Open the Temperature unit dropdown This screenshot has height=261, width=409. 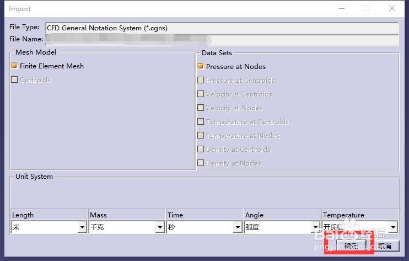393,227
